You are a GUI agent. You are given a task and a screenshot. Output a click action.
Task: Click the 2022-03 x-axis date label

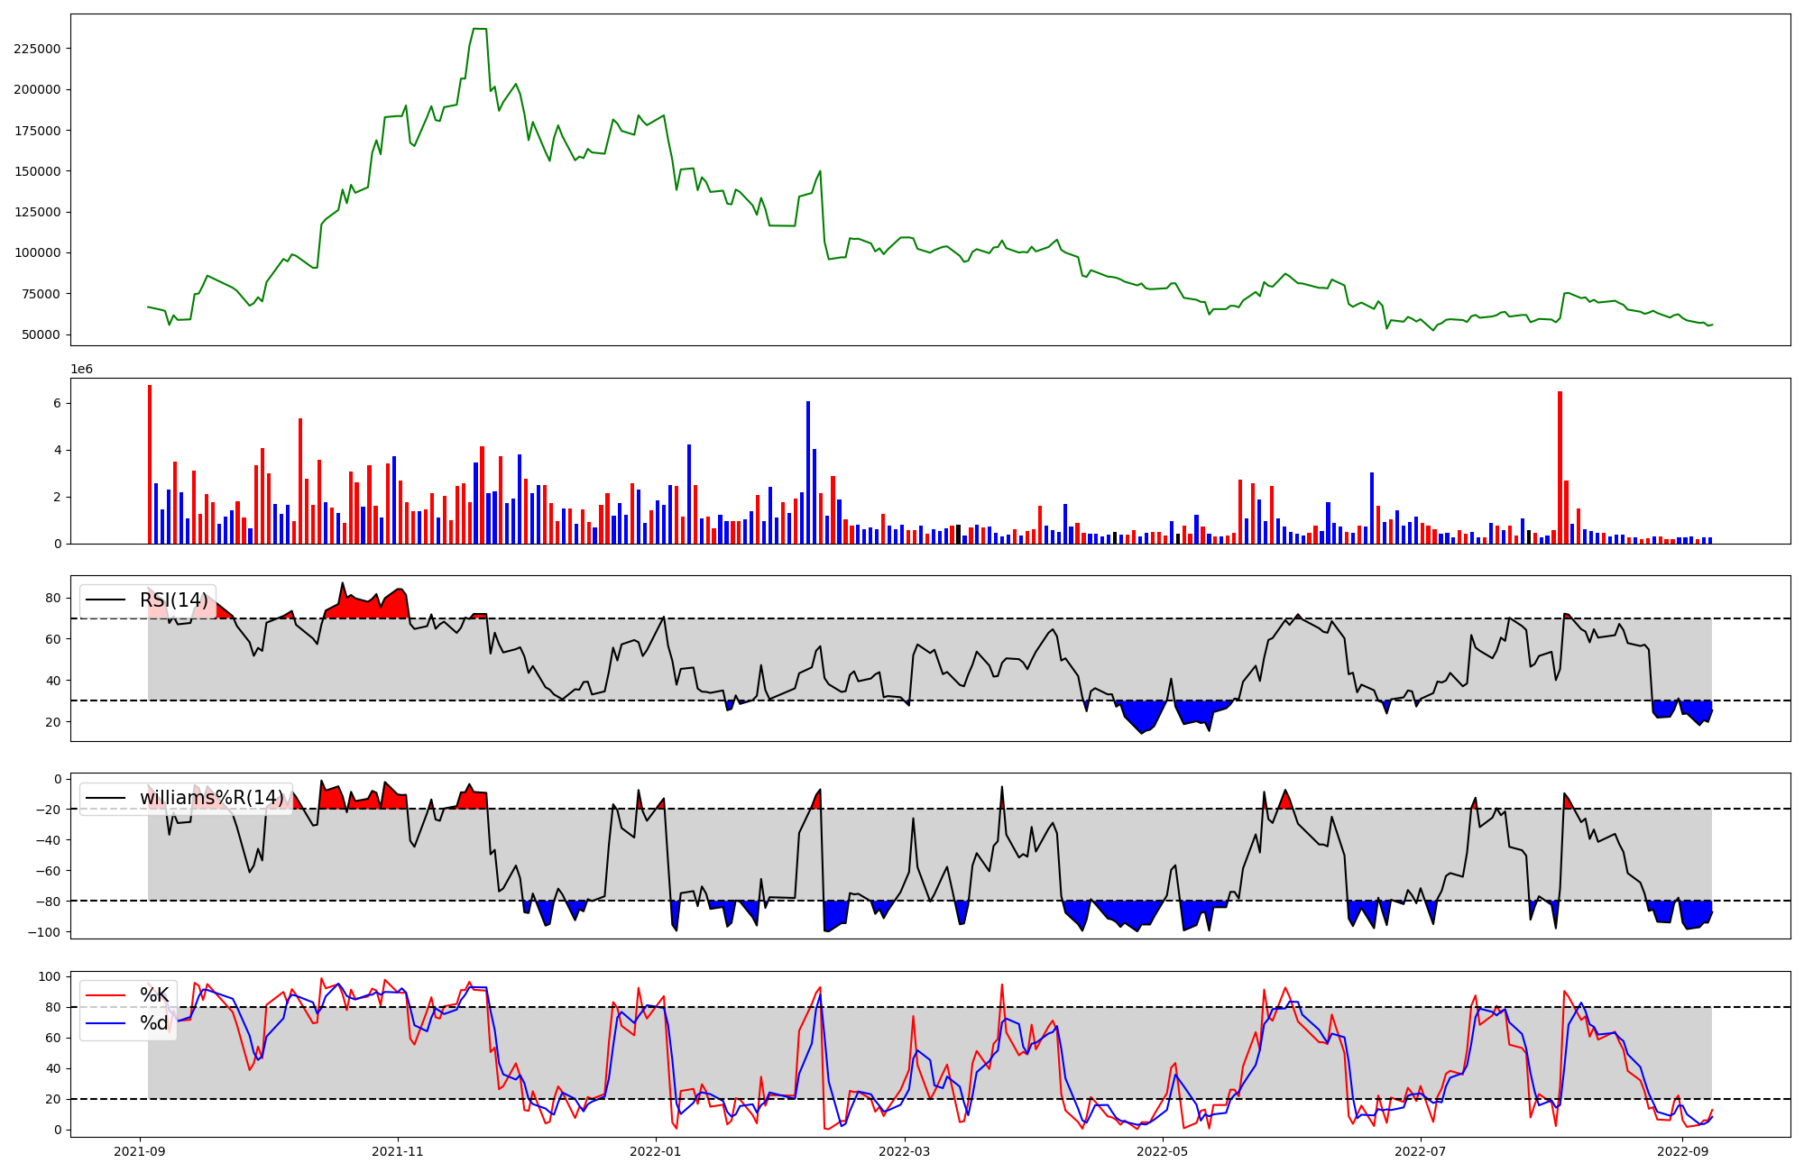905,1151
